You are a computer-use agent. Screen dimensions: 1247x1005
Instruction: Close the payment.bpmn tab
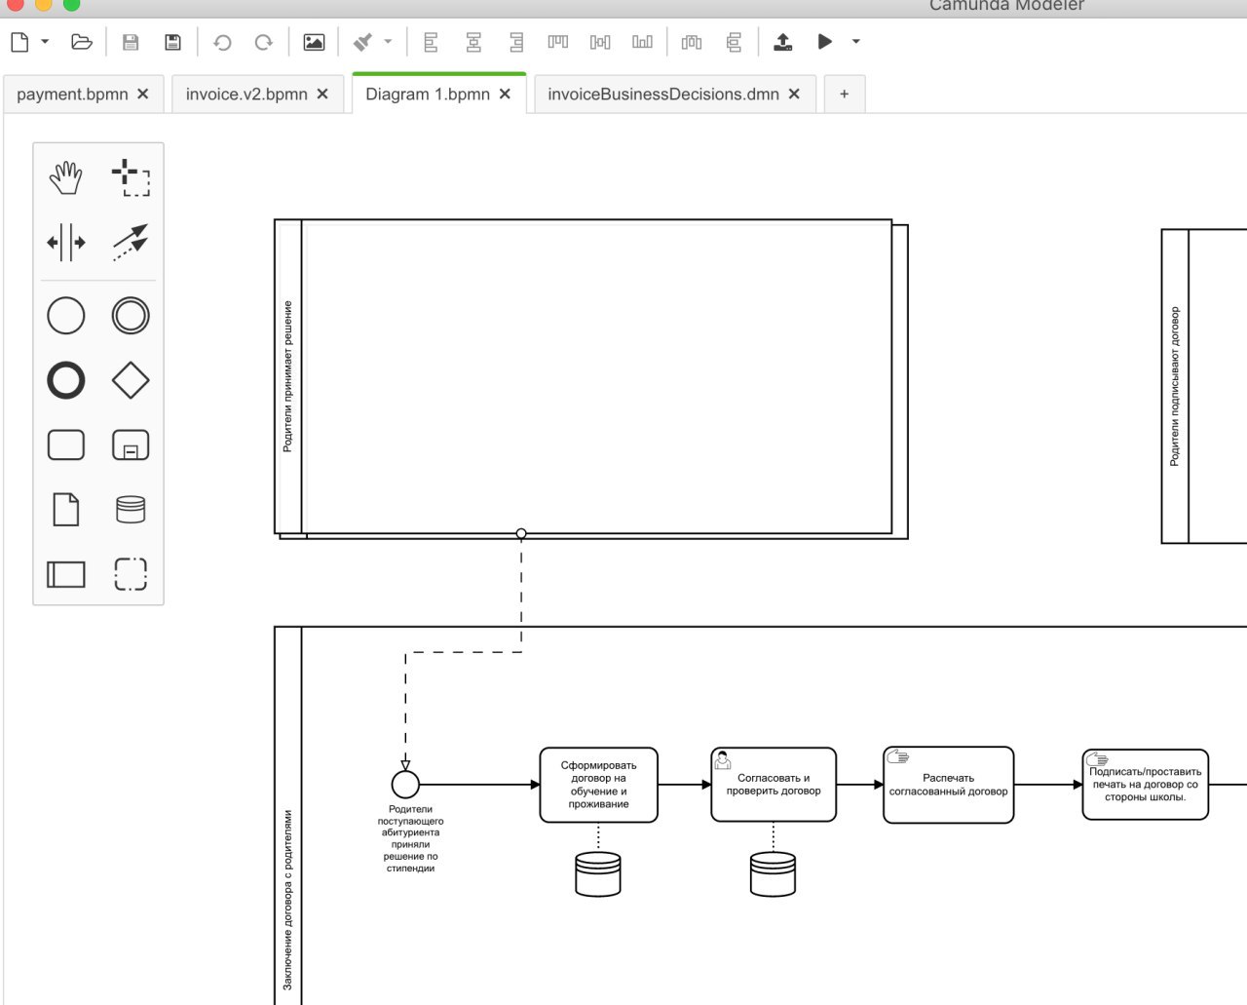143,95
